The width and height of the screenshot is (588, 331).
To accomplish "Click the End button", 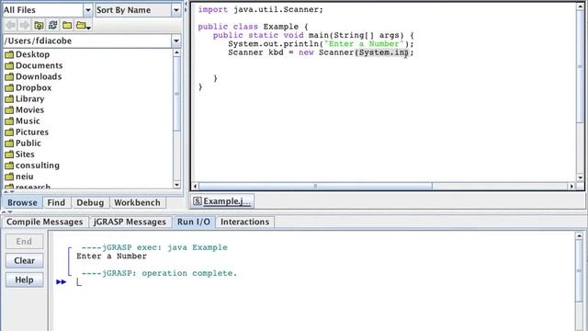I will pyautogui.click(x=25, y=241).
